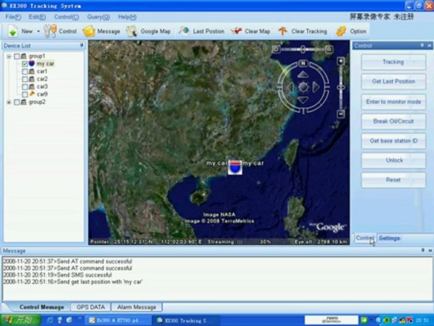Expand the group2 tree node
The height and width of the screenshot is (326, 434).
point(9,102)
